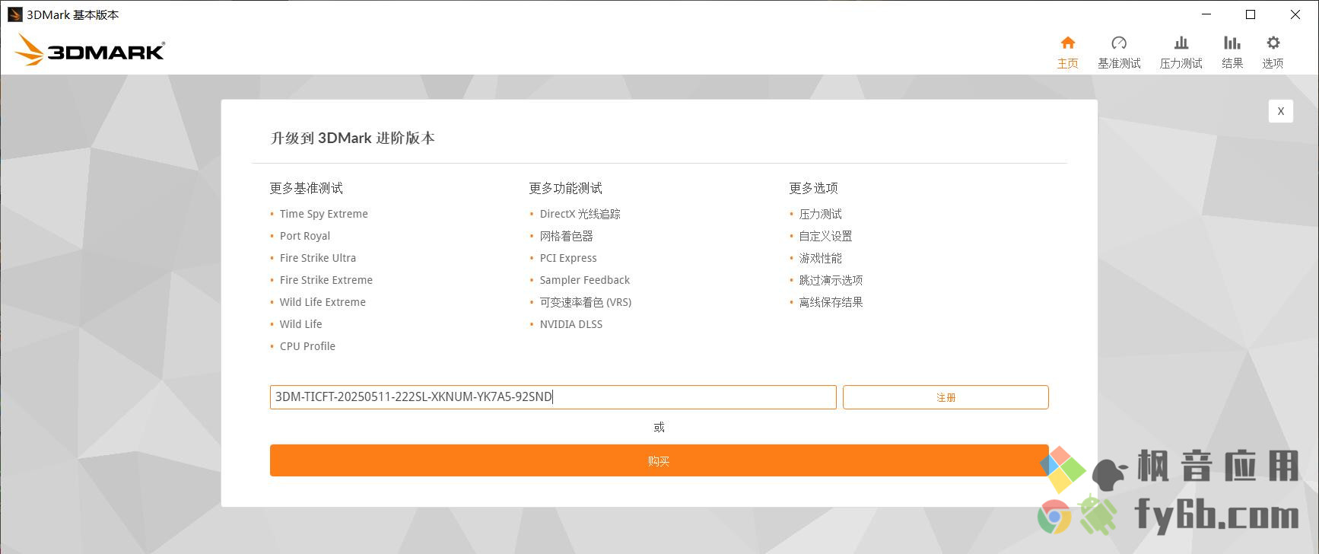Viewport: 1319px width, 554px height.
Task: Click the NVIDIA DLSS item
Action: [571, 324]
